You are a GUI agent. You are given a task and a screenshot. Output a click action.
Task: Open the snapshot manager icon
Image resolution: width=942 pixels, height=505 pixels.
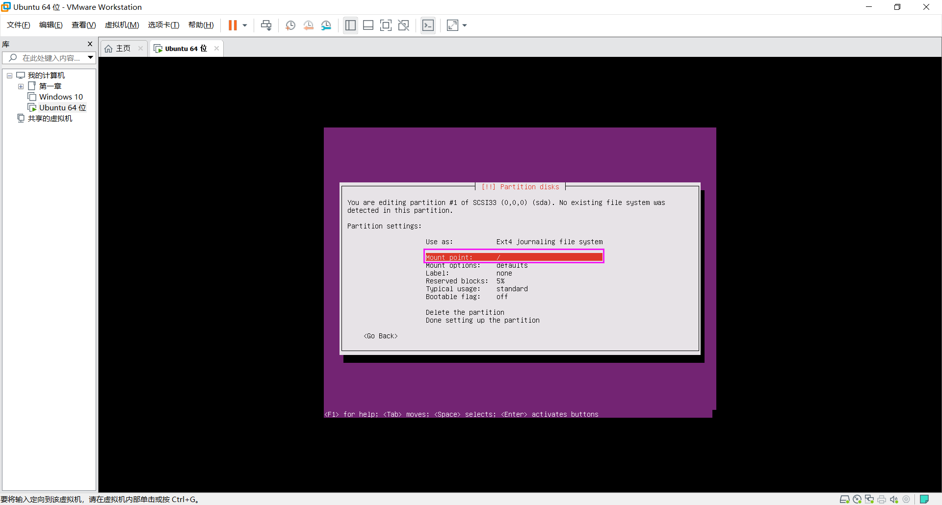[326, 25]
